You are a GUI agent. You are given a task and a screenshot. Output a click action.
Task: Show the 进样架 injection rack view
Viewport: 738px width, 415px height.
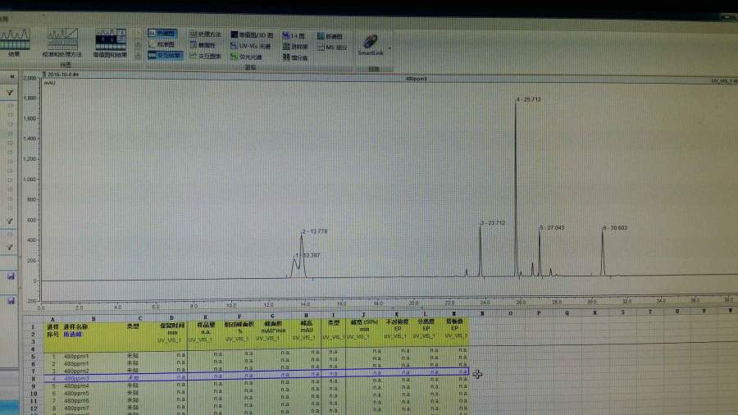(295, 47)
